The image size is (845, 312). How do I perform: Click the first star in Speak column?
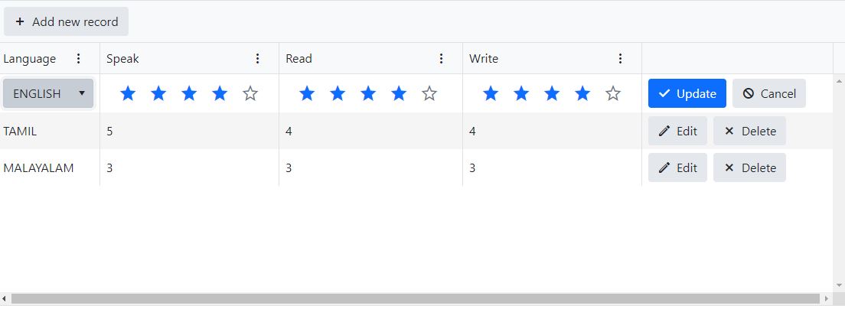[128, 93]
